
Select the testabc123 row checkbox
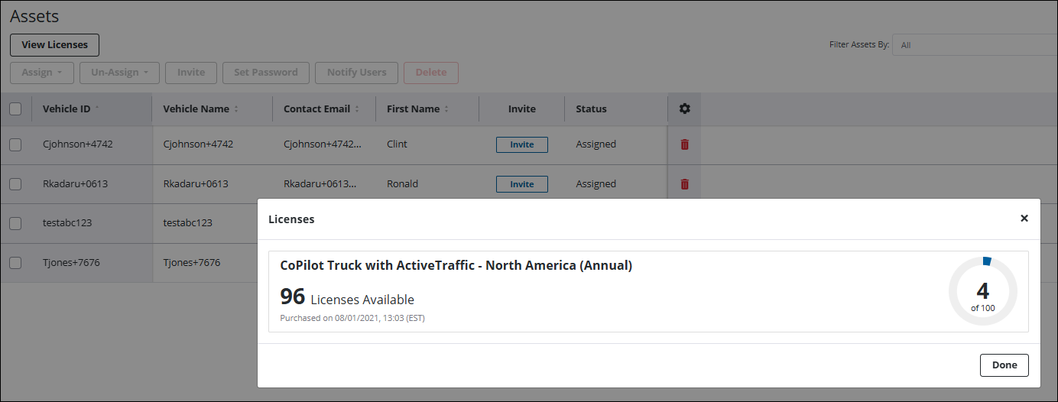(15, 224)
